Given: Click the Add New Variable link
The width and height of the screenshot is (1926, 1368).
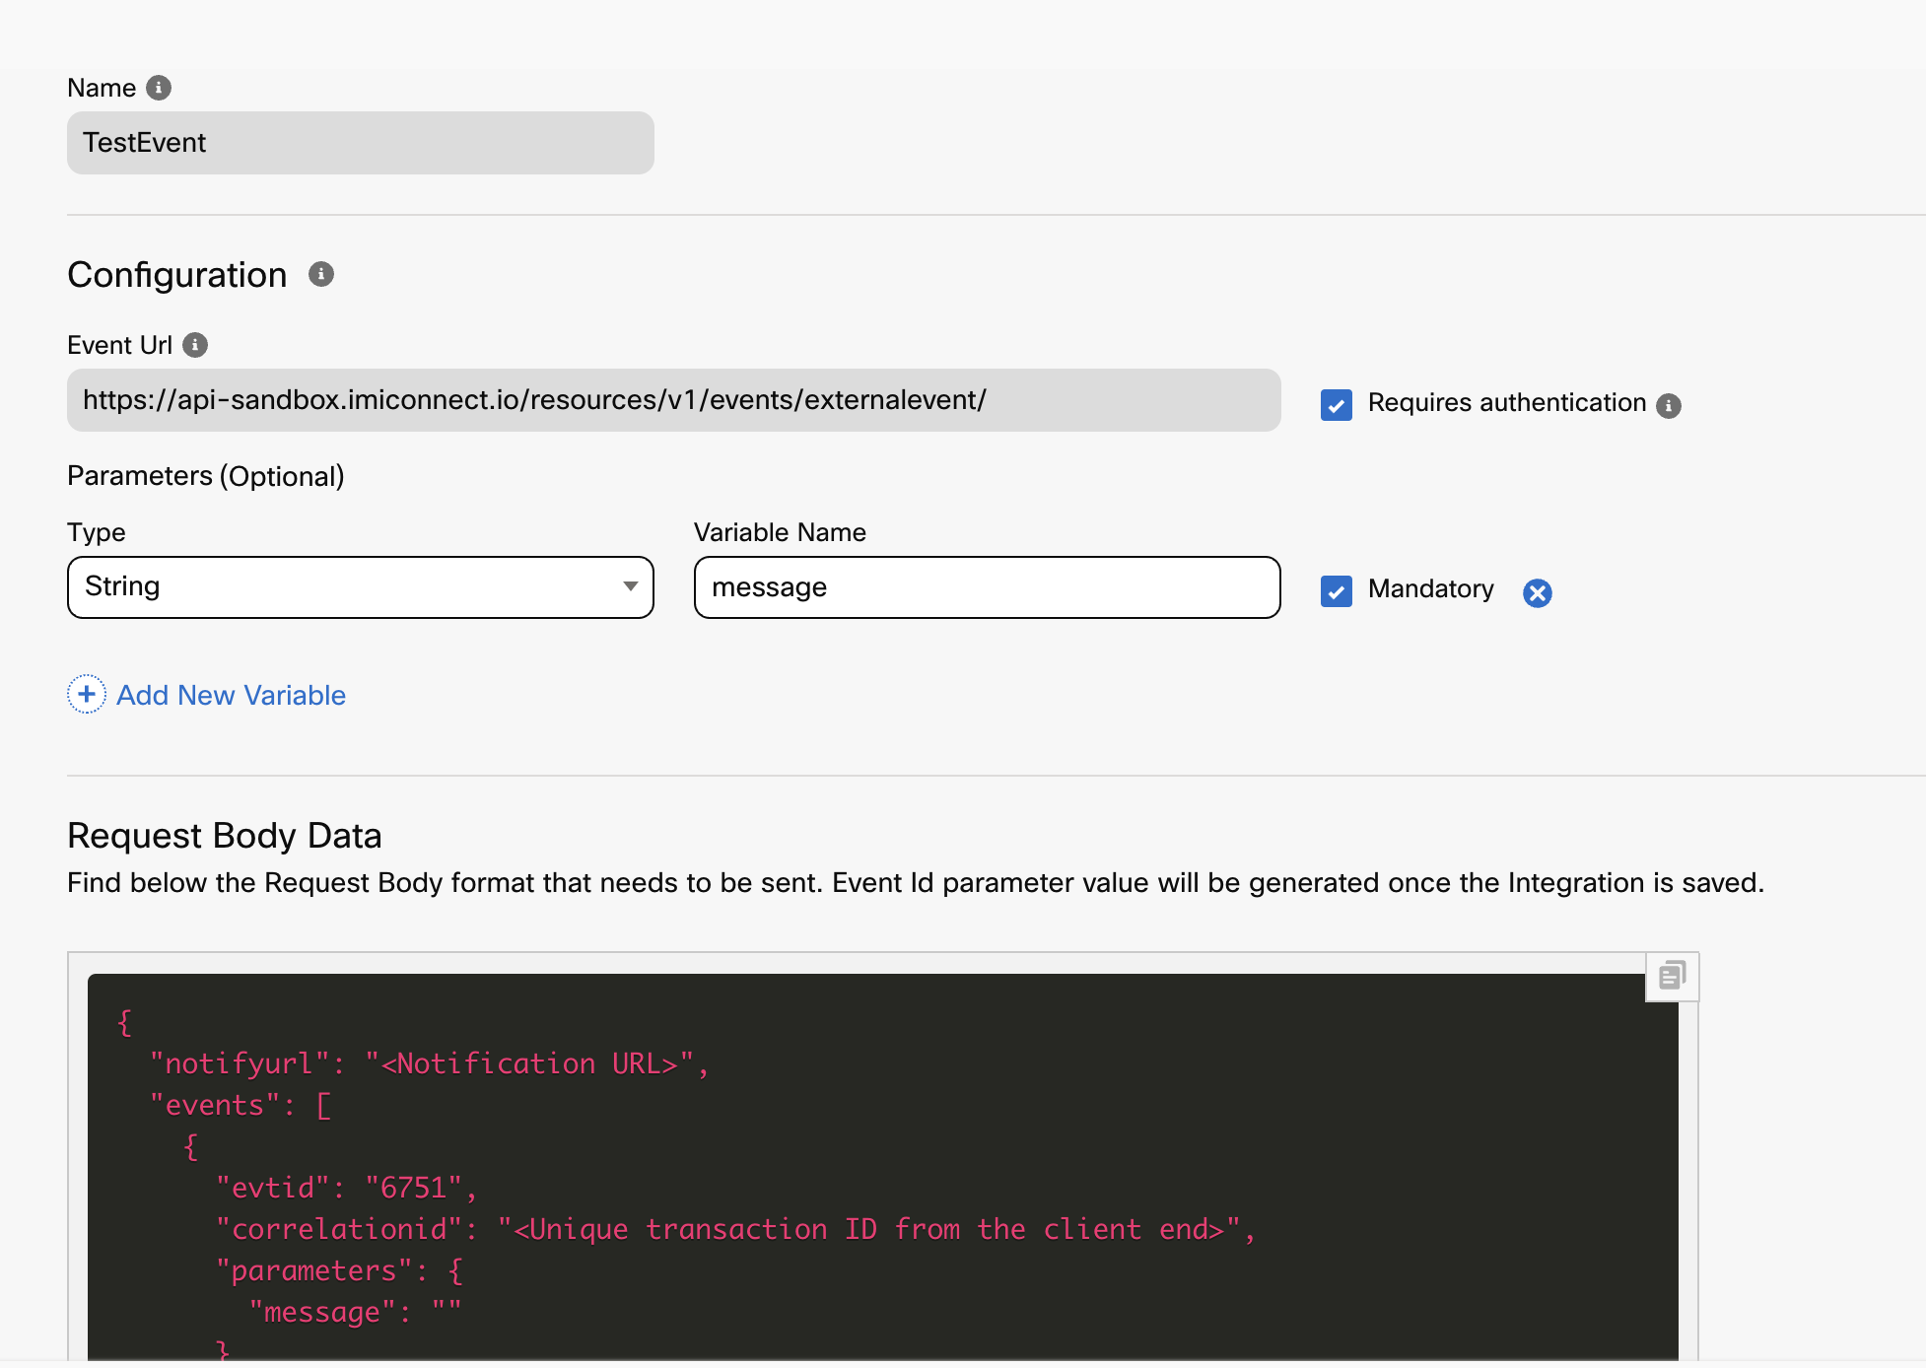Looking at the screenshot, I should pos(231,696).
